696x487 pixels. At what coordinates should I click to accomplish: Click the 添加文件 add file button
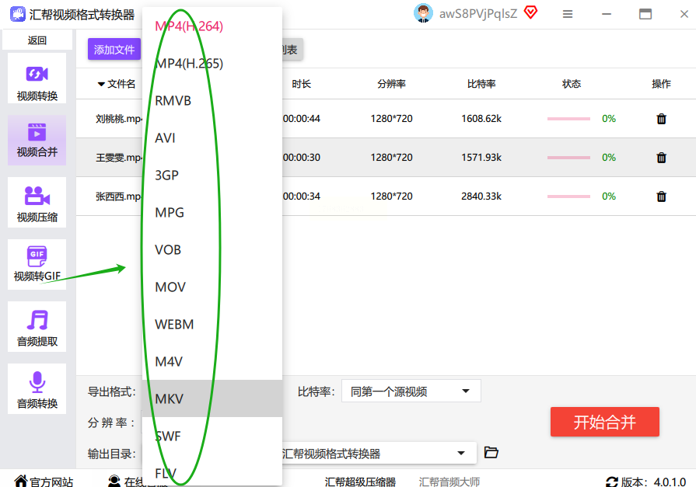click(x=114, y=49)
